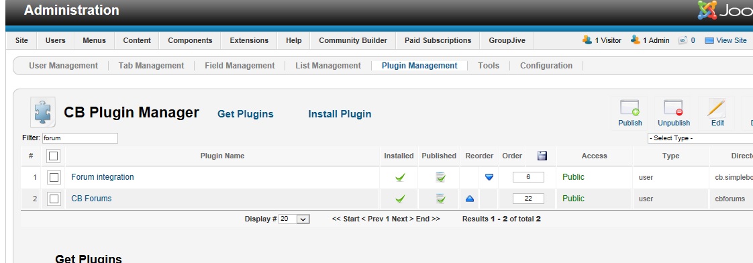Screen dimensions: 753x263
Task: Switch to User Management tab
Action: tap(63, 66)
